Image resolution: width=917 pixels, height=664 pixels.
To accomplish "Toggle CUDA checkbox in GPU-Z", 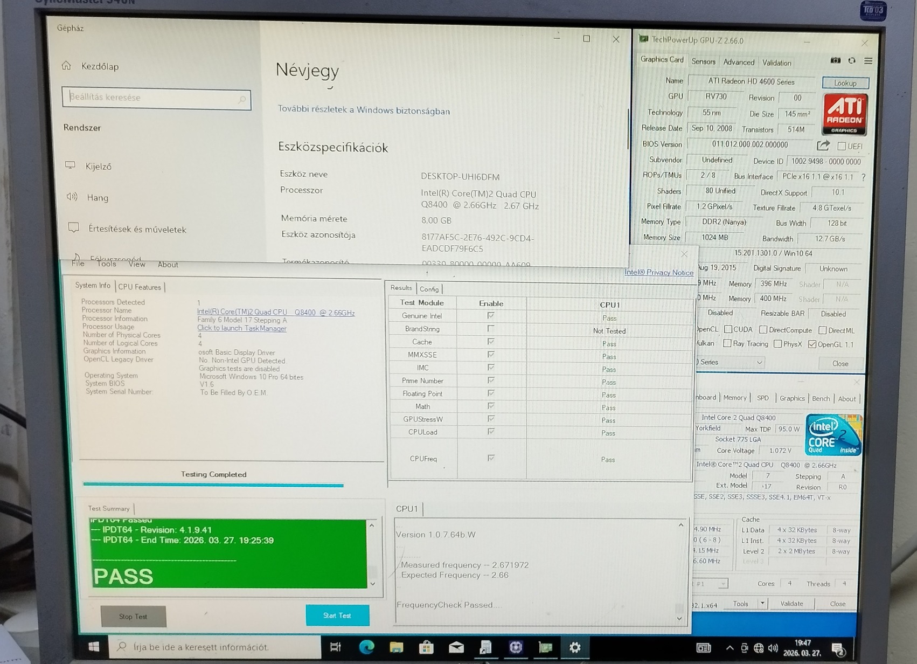I will pos(728,329).
